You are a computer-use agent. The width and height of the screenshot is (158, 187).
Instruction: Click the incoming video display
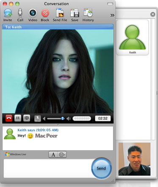[x=58, y=71]
